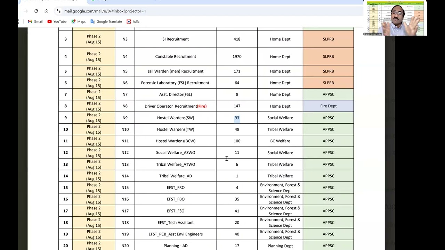Open the Maps bookmark

(x=79, y=22)
